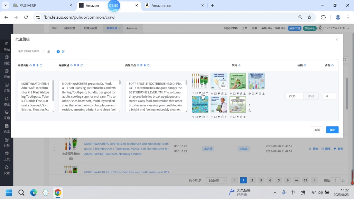Image resolution: width=354 pixels, height=199 pixels.
Task: Click the plus icon beside 图片
Action: [239, 65]
